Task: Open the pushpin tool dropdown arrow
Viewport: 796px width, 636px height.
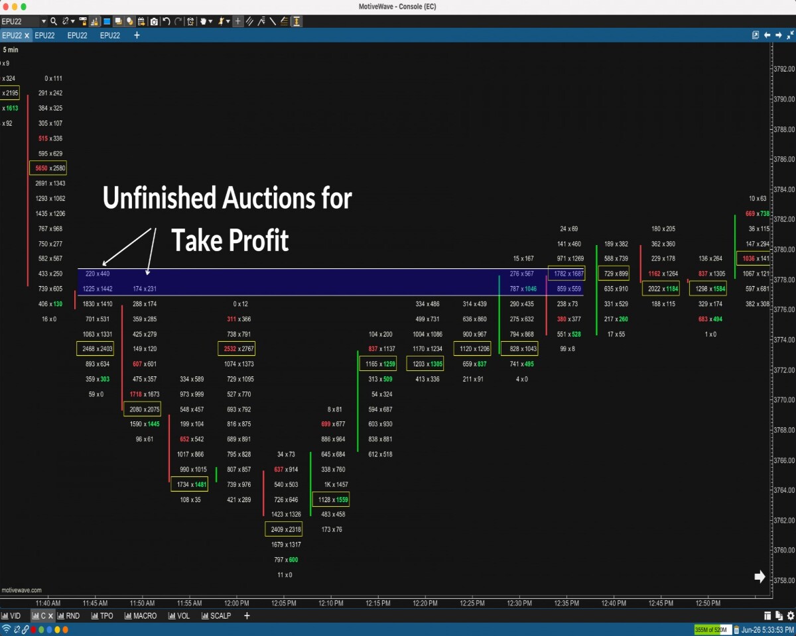Action: 228,22
